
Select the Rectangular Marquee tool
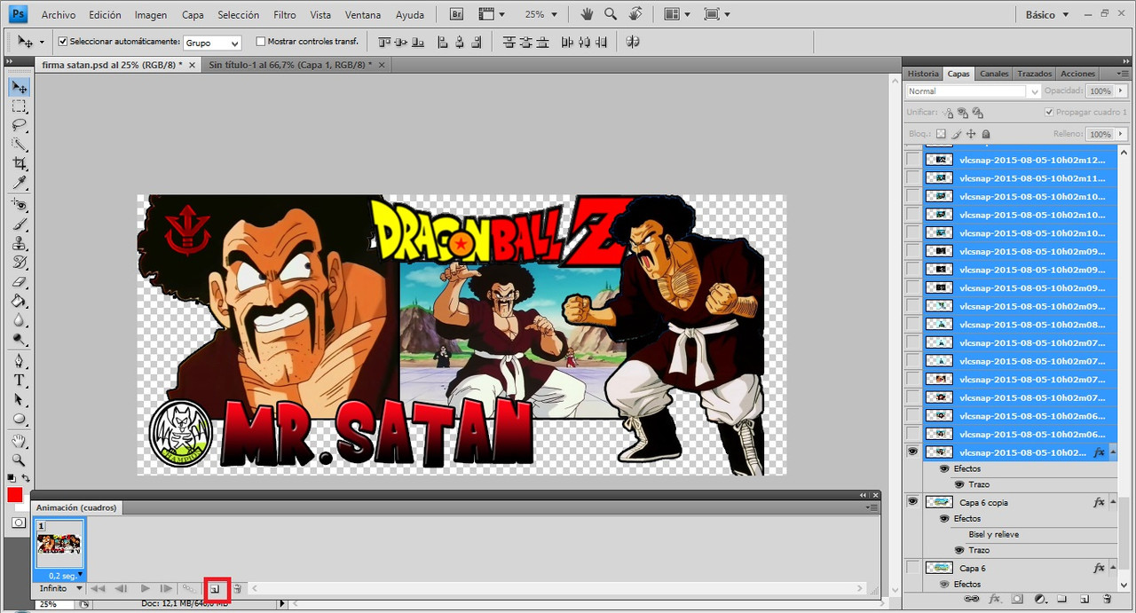pyautogui.click(x=19, y=106)
